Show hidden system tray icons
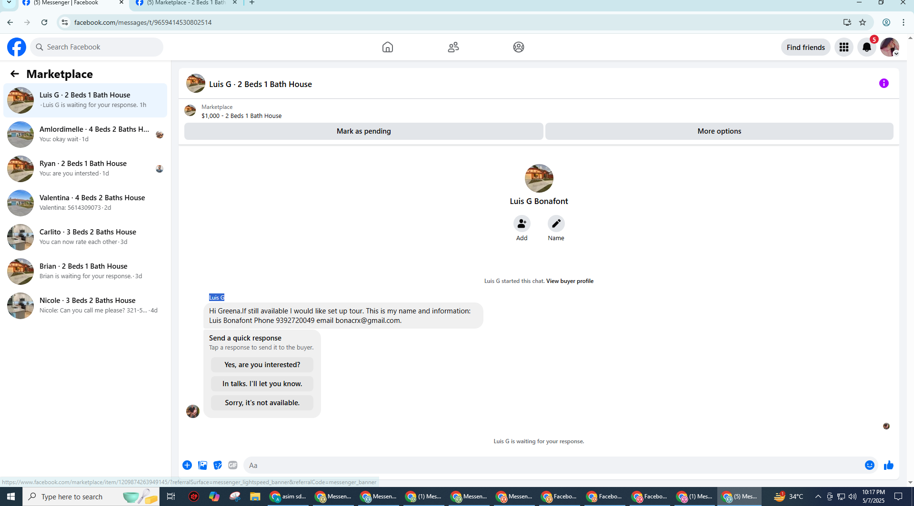The height and width of the screenshot is (506, 914). pos(818,496)
